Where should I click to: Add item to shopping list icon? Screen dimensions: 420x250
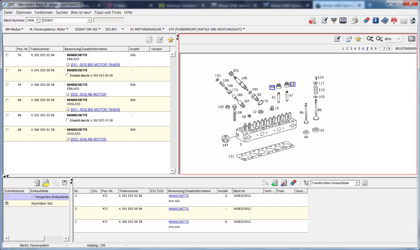pyautogui.click(x=274, y=183)
